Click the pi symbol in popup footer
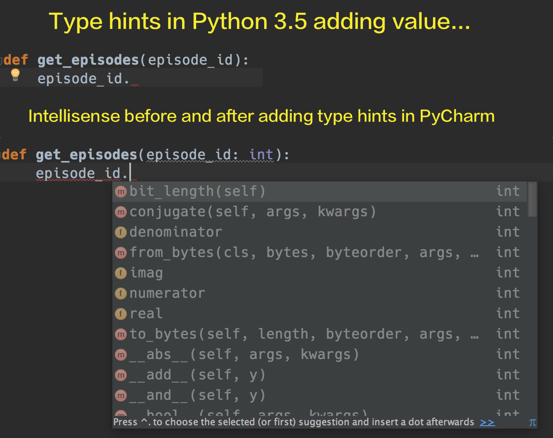 [532, 422]
